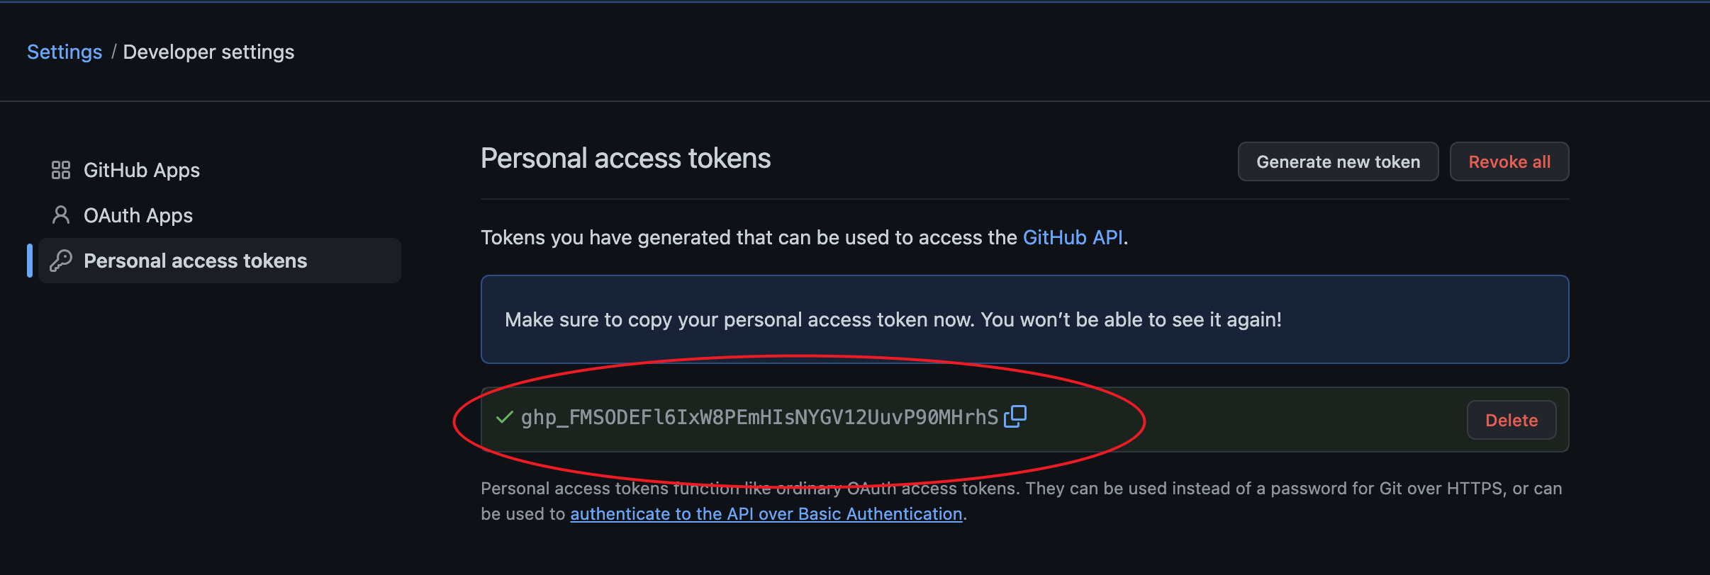Click the blue copy-your-token notice banner
This screenshot has width=1710, height=575.
[1024, 319]
